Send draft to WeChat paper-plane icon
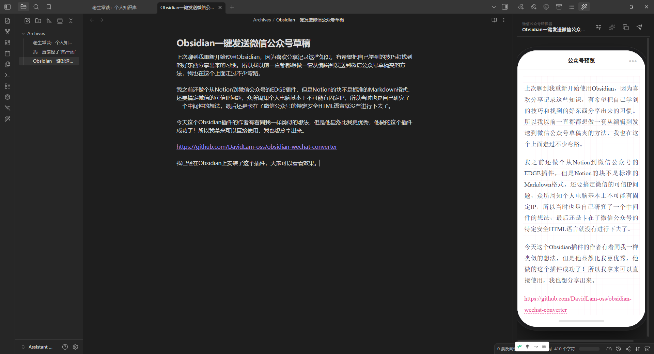This screenshot has height=354, width=654. click(639, 27)
